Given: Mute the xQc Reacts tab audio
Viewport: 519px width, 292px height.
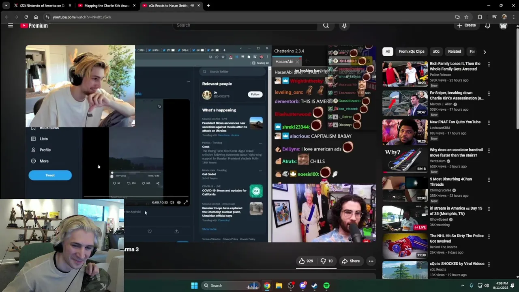Looking at the screenshot, I should click(x=192, y=6).
